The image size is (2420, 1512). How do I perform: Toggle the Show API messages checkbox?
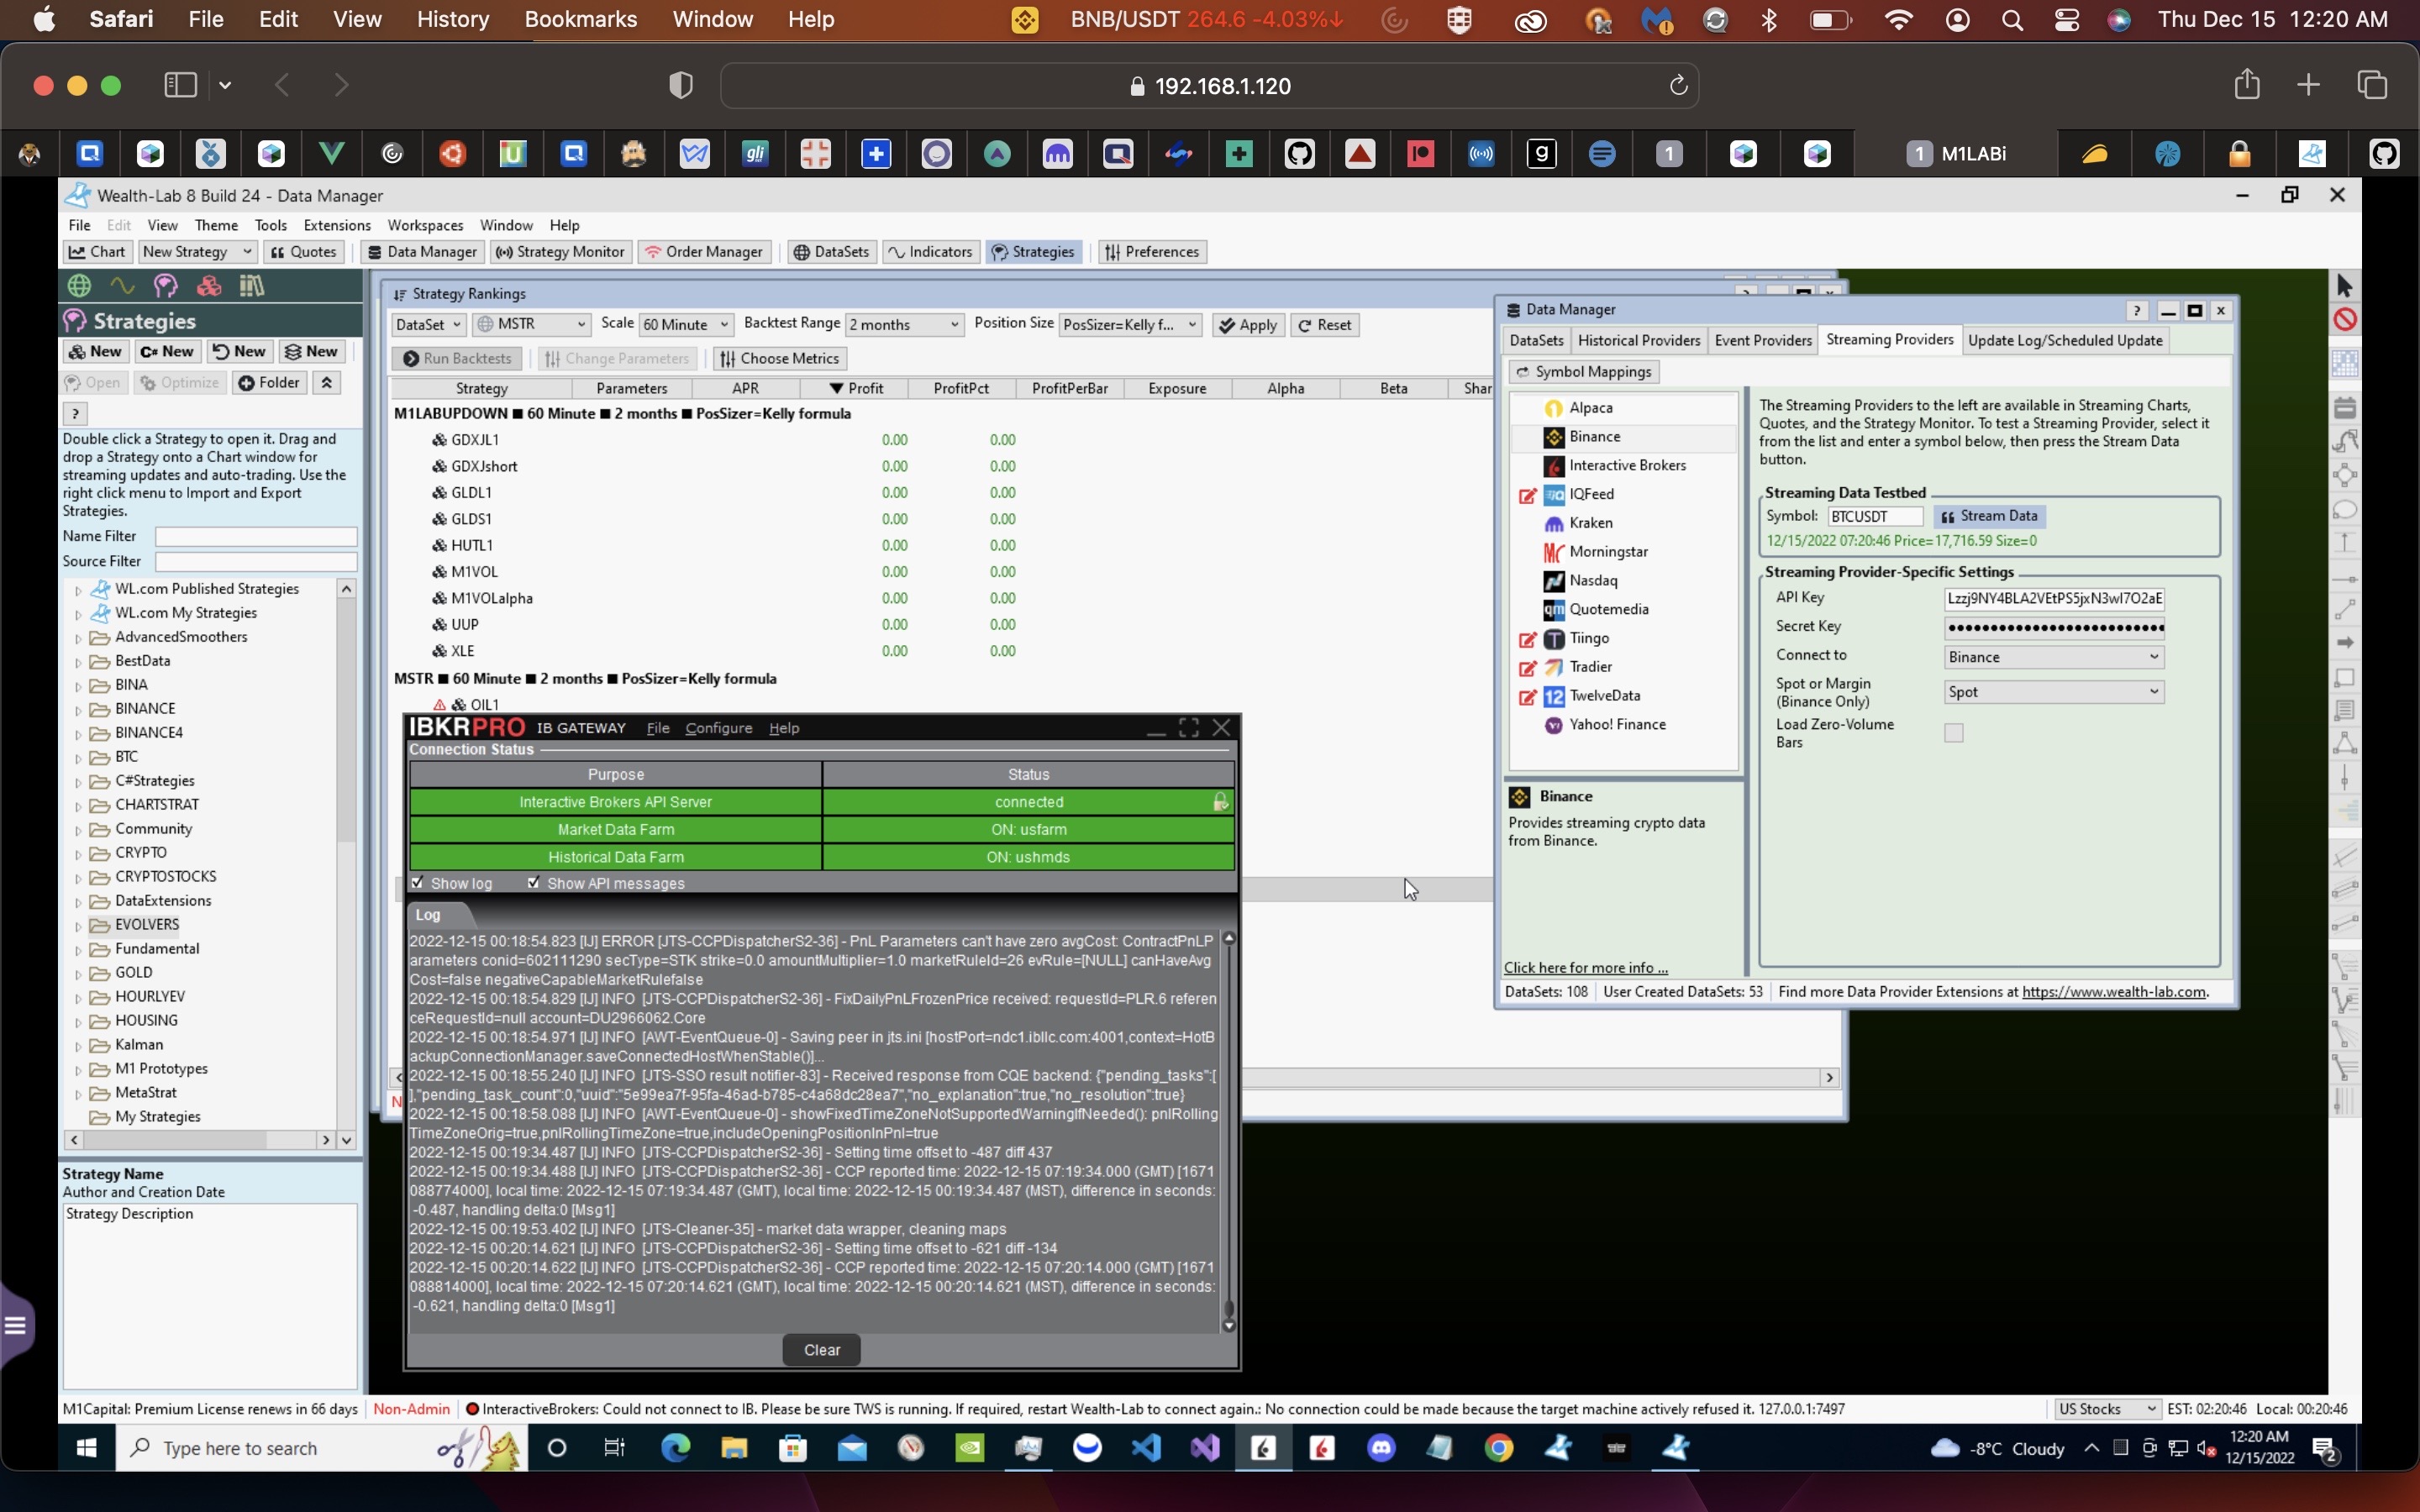tap(534, 883)
